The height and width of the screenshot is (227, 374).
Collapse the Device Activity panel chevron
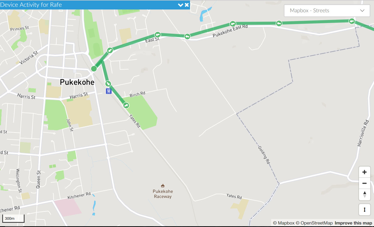pos(180,5)
